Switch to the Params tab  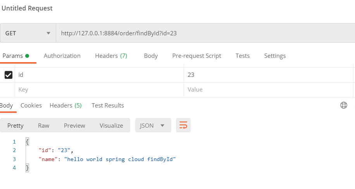click(x=16, y=56)
